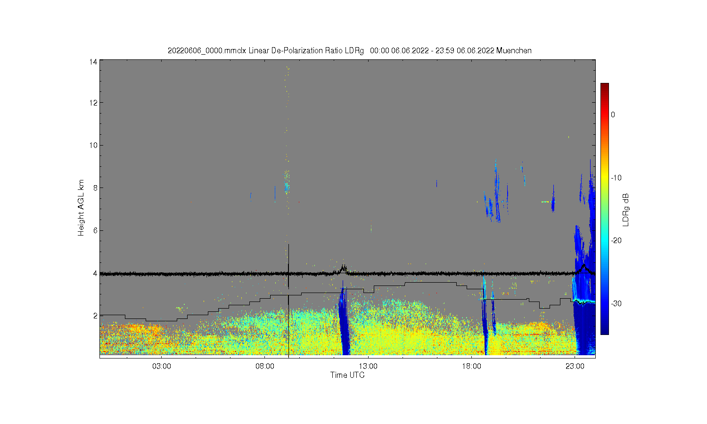Click the 2 height tick label

[x=95, y=316]
